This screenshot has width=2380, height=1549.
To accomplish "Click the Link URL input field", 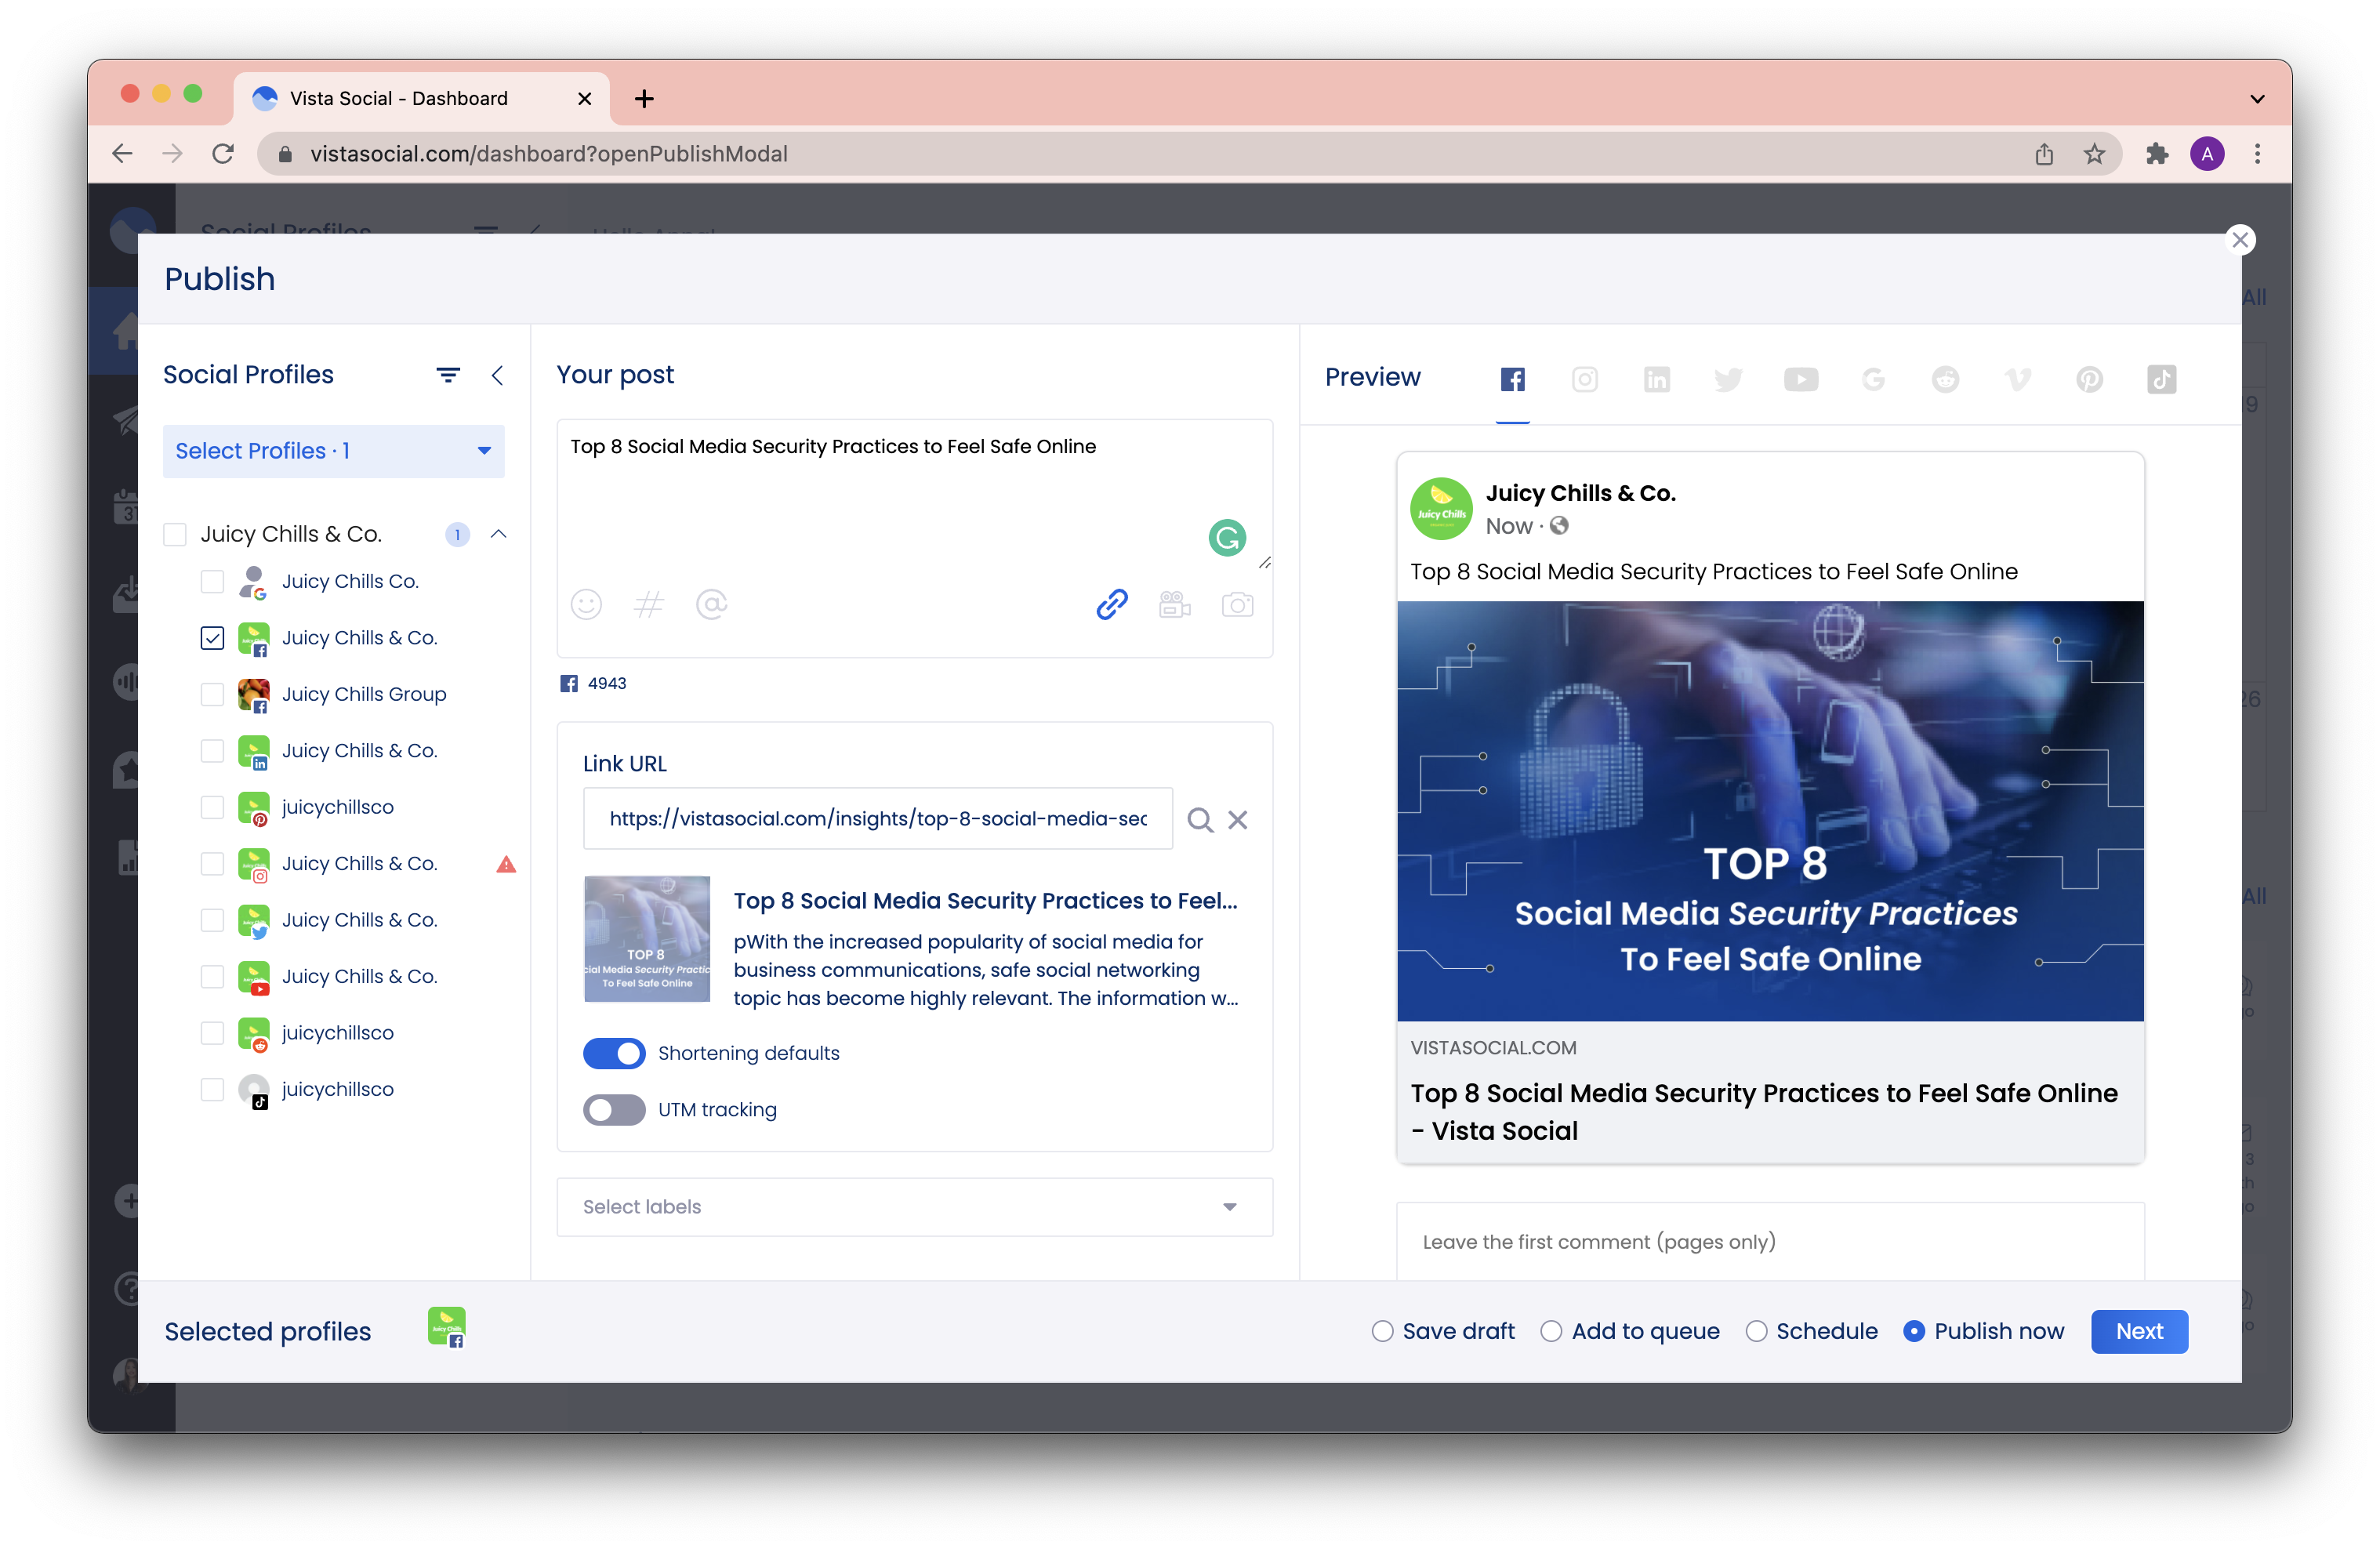I will [877, 819].
